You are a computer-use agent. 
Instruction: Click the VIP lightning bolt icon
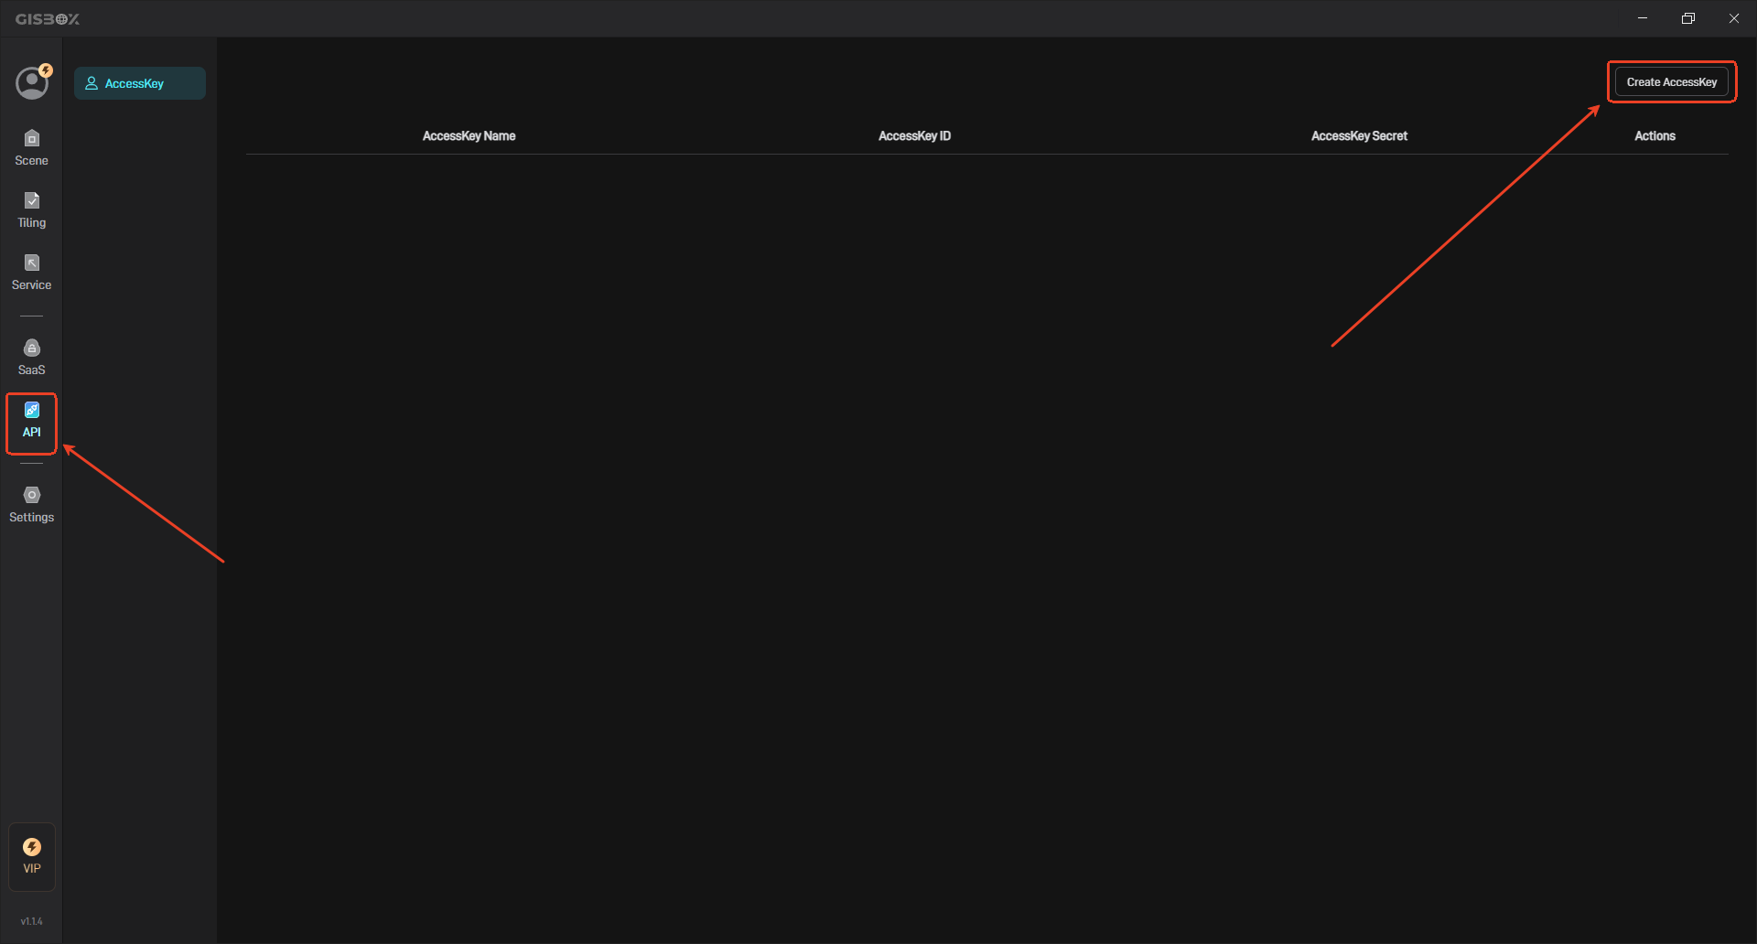click(x=31, y=847)
